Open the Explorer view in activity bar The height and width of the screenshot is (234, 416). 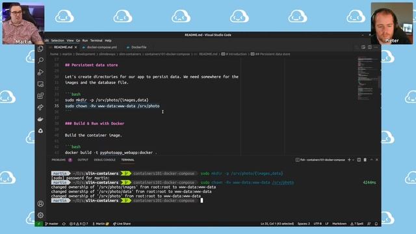coord(40,49)
